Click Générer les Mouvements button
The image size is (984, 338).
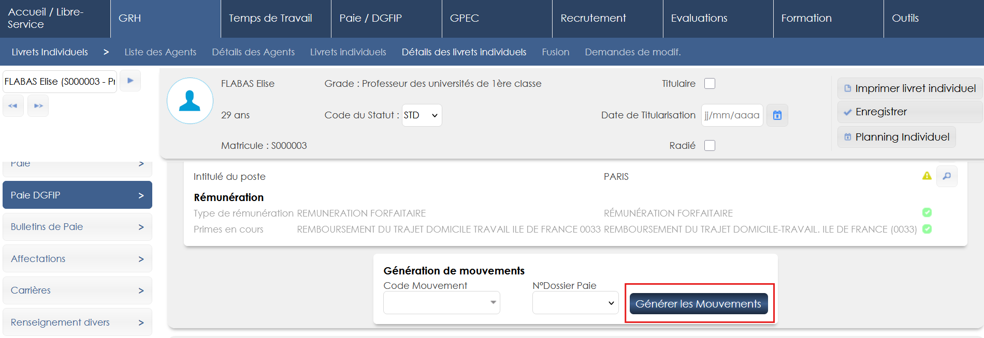(x=698, y=304)
